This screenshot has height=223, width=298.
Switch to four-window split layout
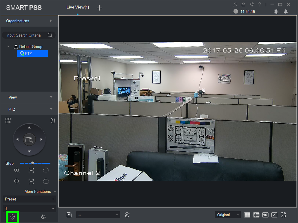[x=247, y=215]
